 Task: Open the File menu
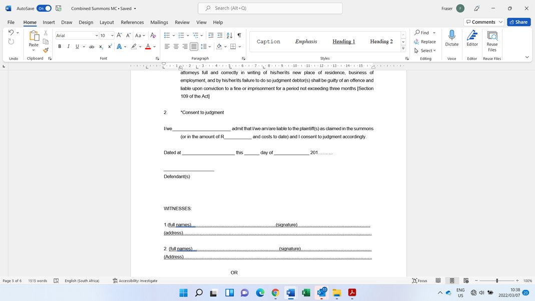coord(11,22)
